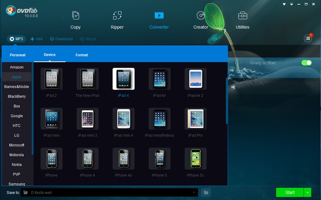Switch to the Personal tab
Screen dimensions: 321x200
[17, 55]
